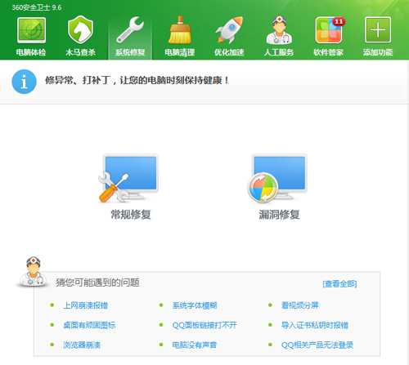Click doctor avatar beside 猜您可能遇到的问题
Viewport: 409px width, 365px height.
click(x=33, y=272)
